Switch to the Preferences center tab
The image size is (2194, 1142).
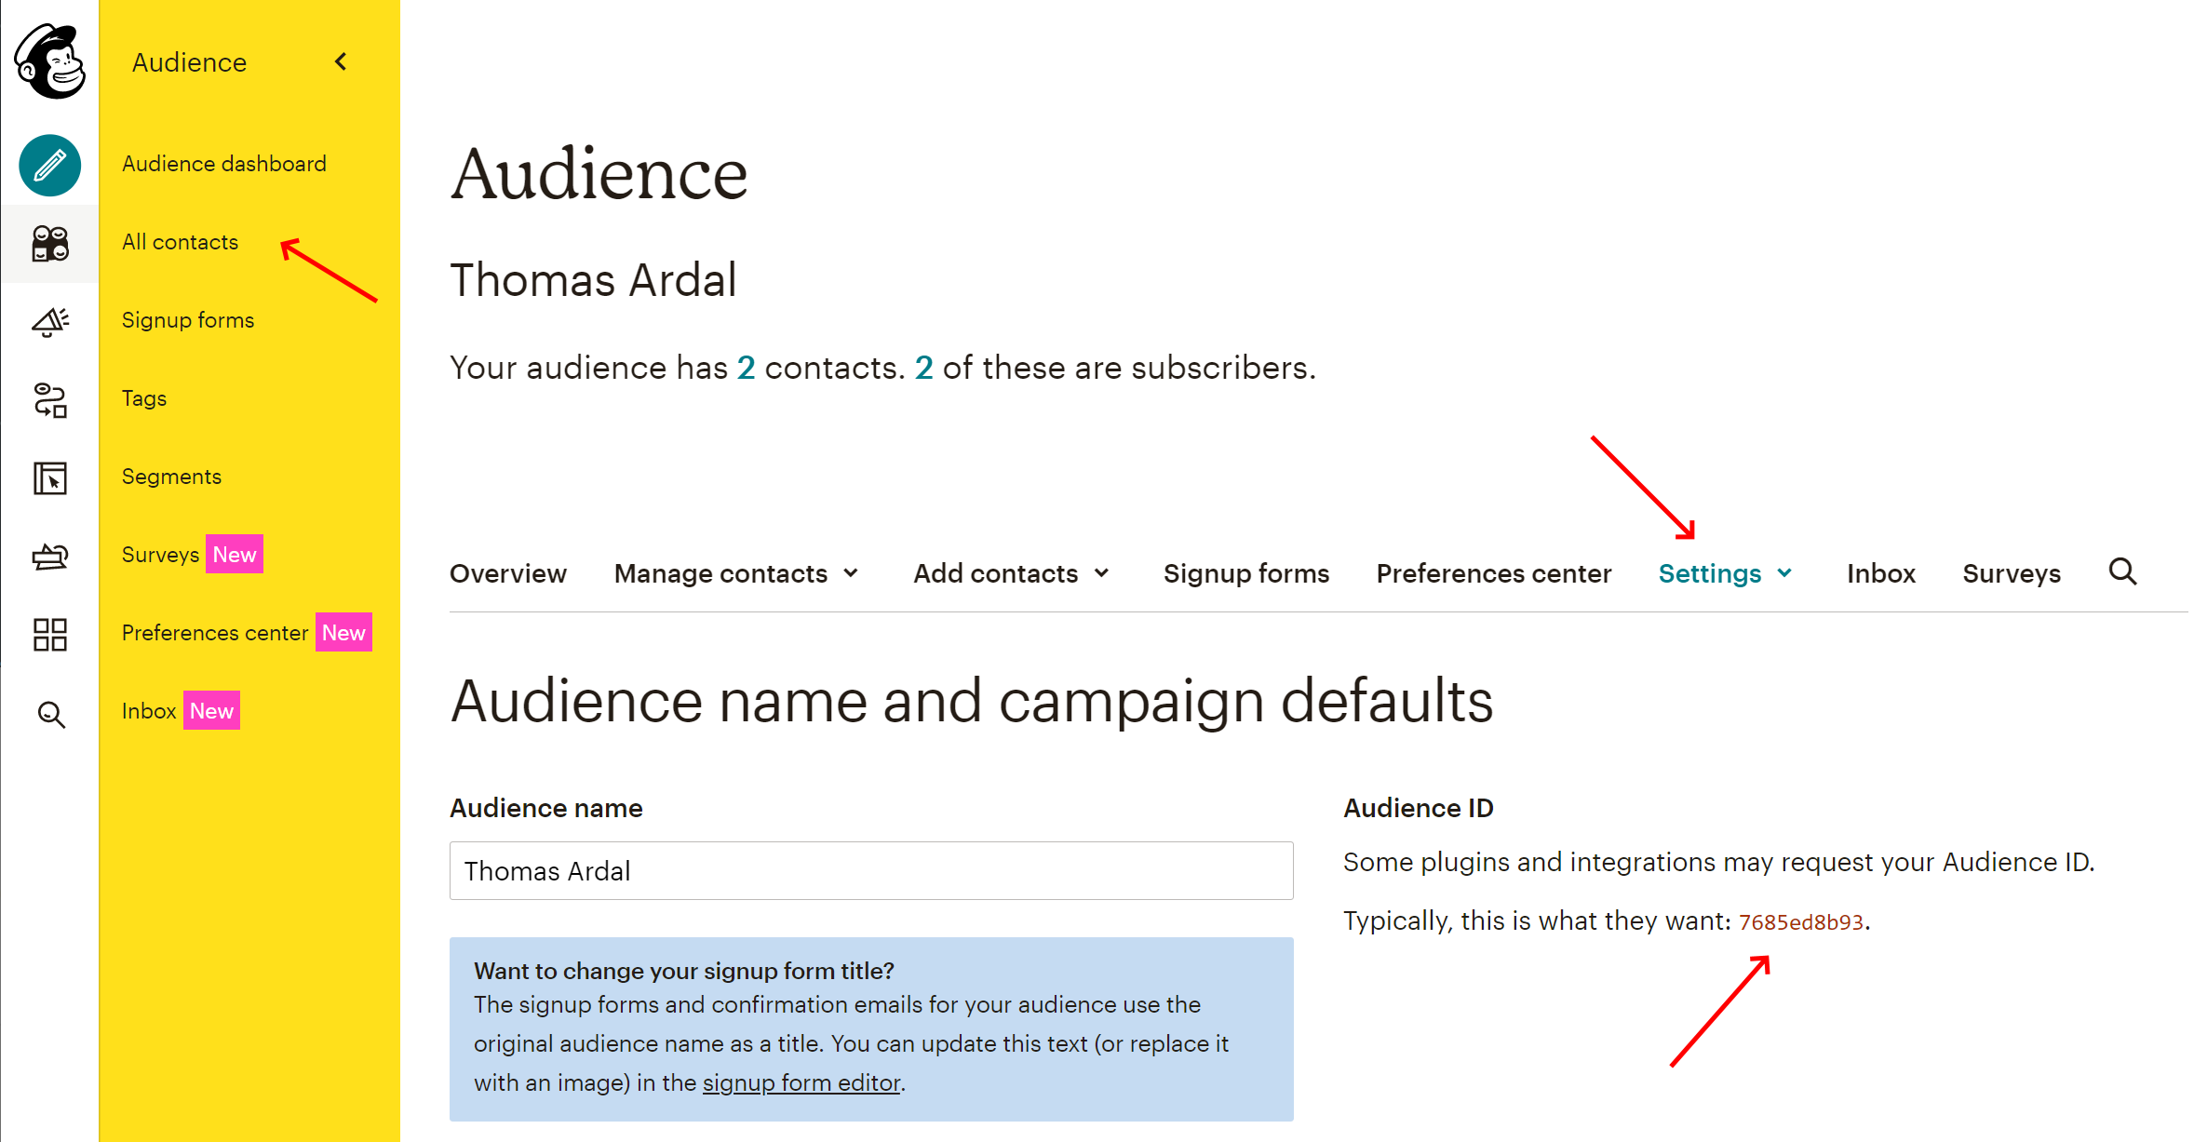1493,573
